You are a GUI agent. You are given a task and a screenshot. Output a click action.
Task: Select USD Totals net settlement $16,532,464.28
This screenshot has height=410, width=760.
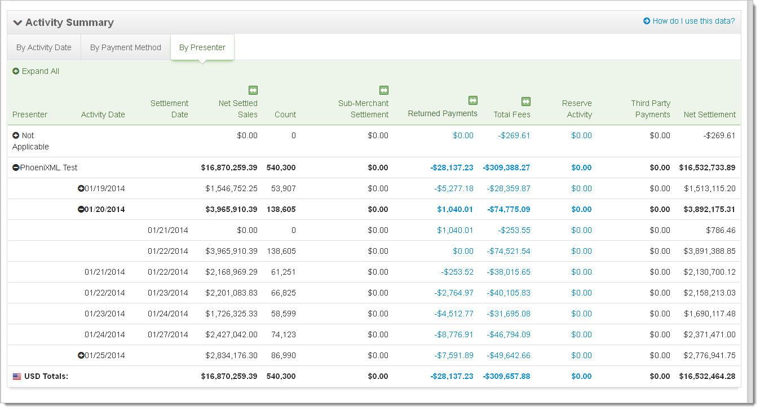(708, 376)
